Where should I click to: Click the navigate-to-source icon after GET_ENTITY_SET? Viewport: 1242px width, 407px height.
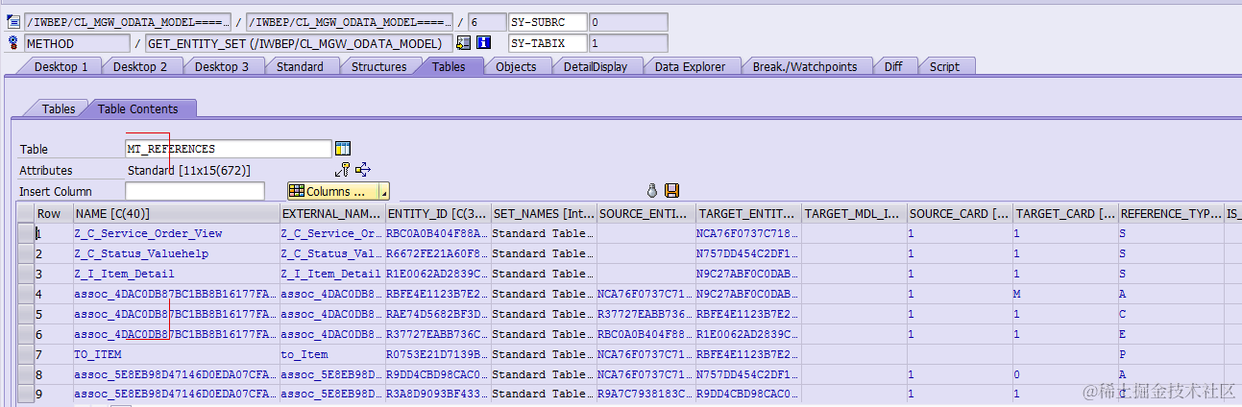tap(464, 43)
